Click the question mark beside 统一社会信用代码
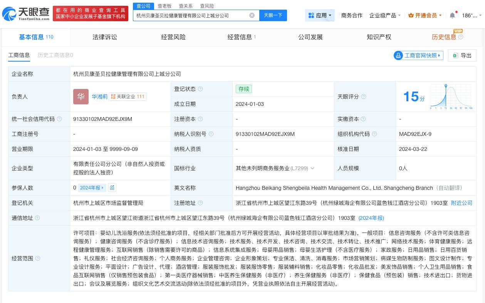This screenshot has height=303, width=485. [x=59, y=119]
